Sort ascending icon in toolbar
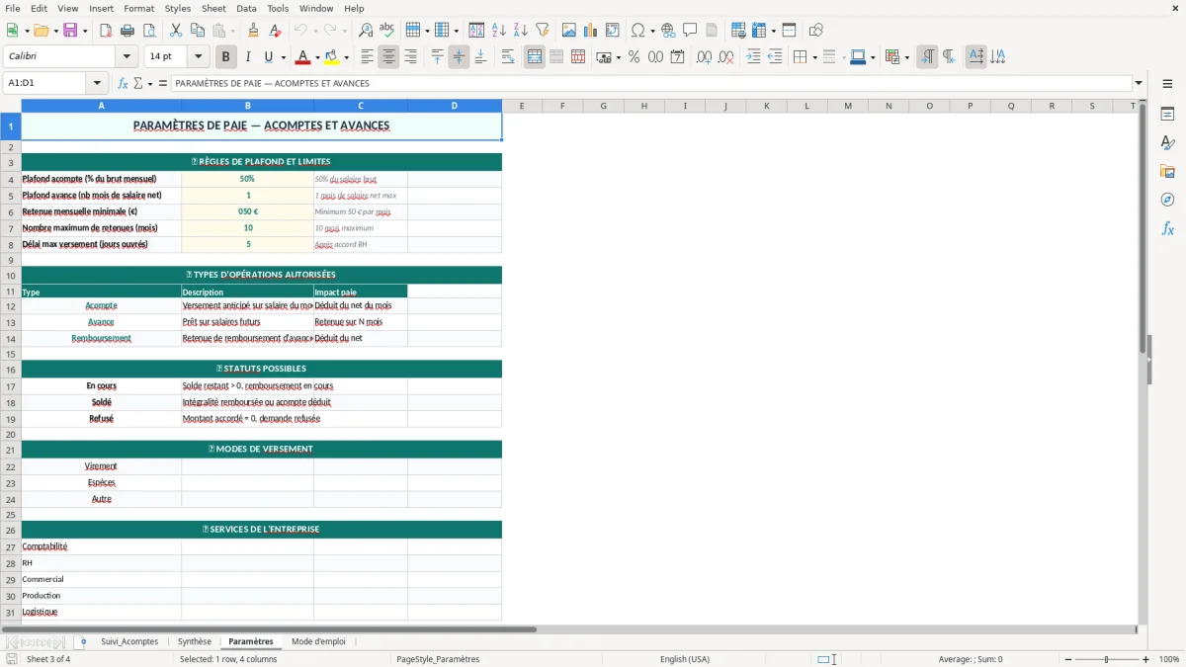The height and width of the screenshot is (667, 1186). tap(499, 31)
